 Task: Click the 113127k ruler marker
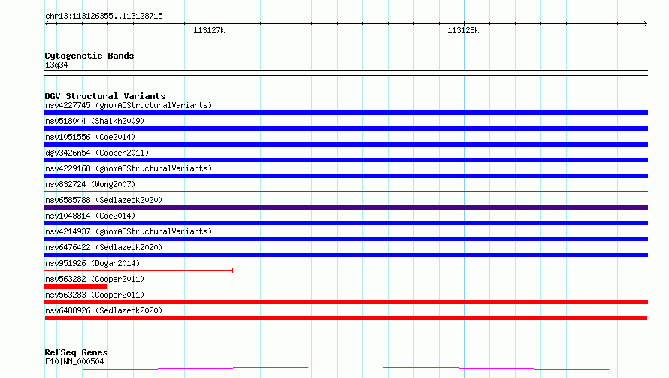[x=209, y=30]
